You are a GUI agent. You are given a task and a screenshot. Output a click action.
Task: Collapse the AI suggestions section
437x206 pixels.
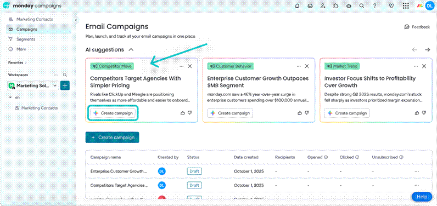[131, 50]
